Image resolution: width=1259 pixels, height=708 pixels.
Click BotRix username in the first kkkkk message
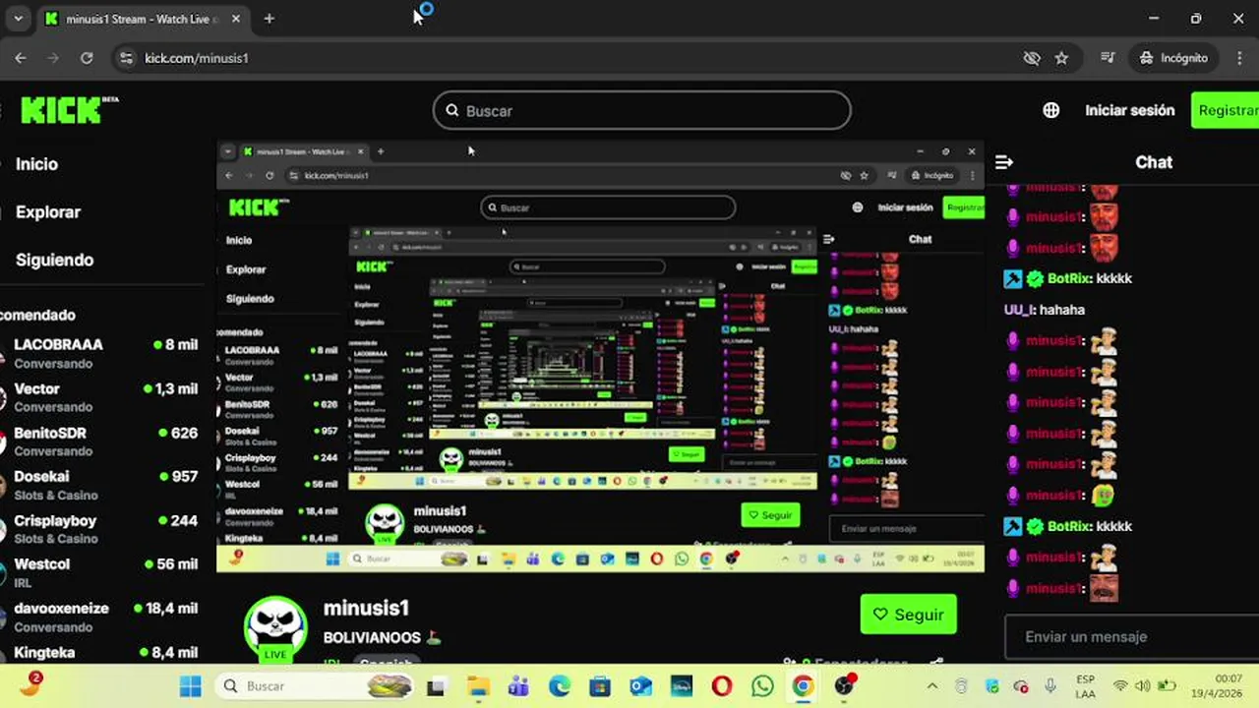pyautogui.click(x=1069, y=278)
